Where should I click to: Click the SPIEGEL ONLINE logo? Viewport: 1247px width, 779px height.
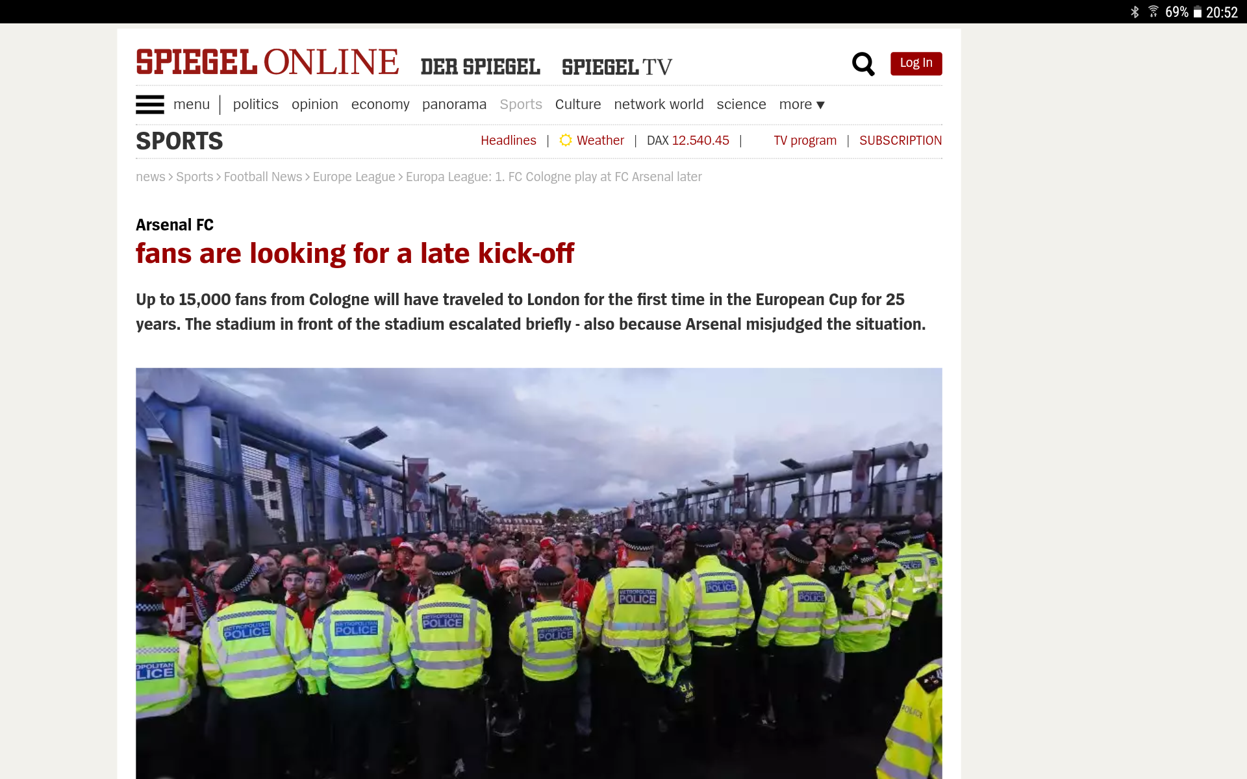267,62
